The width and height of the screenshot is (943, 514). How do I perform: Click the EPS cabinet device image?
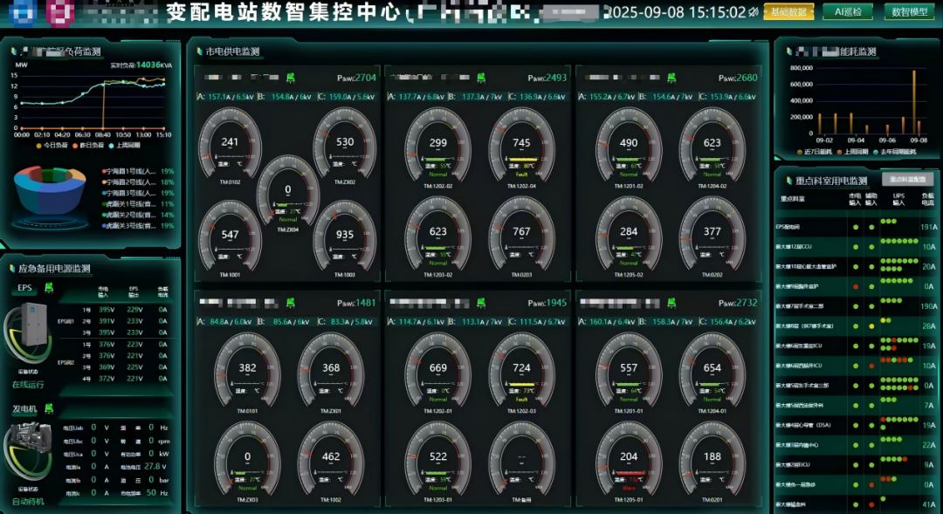[33, 325]
